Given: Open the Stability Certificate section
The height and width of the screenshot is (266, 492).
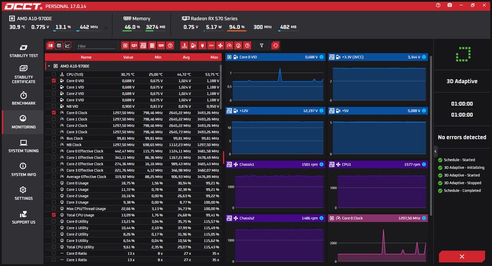Looking at the screenshot, I should pyautogui.click(x=24, y=75).
